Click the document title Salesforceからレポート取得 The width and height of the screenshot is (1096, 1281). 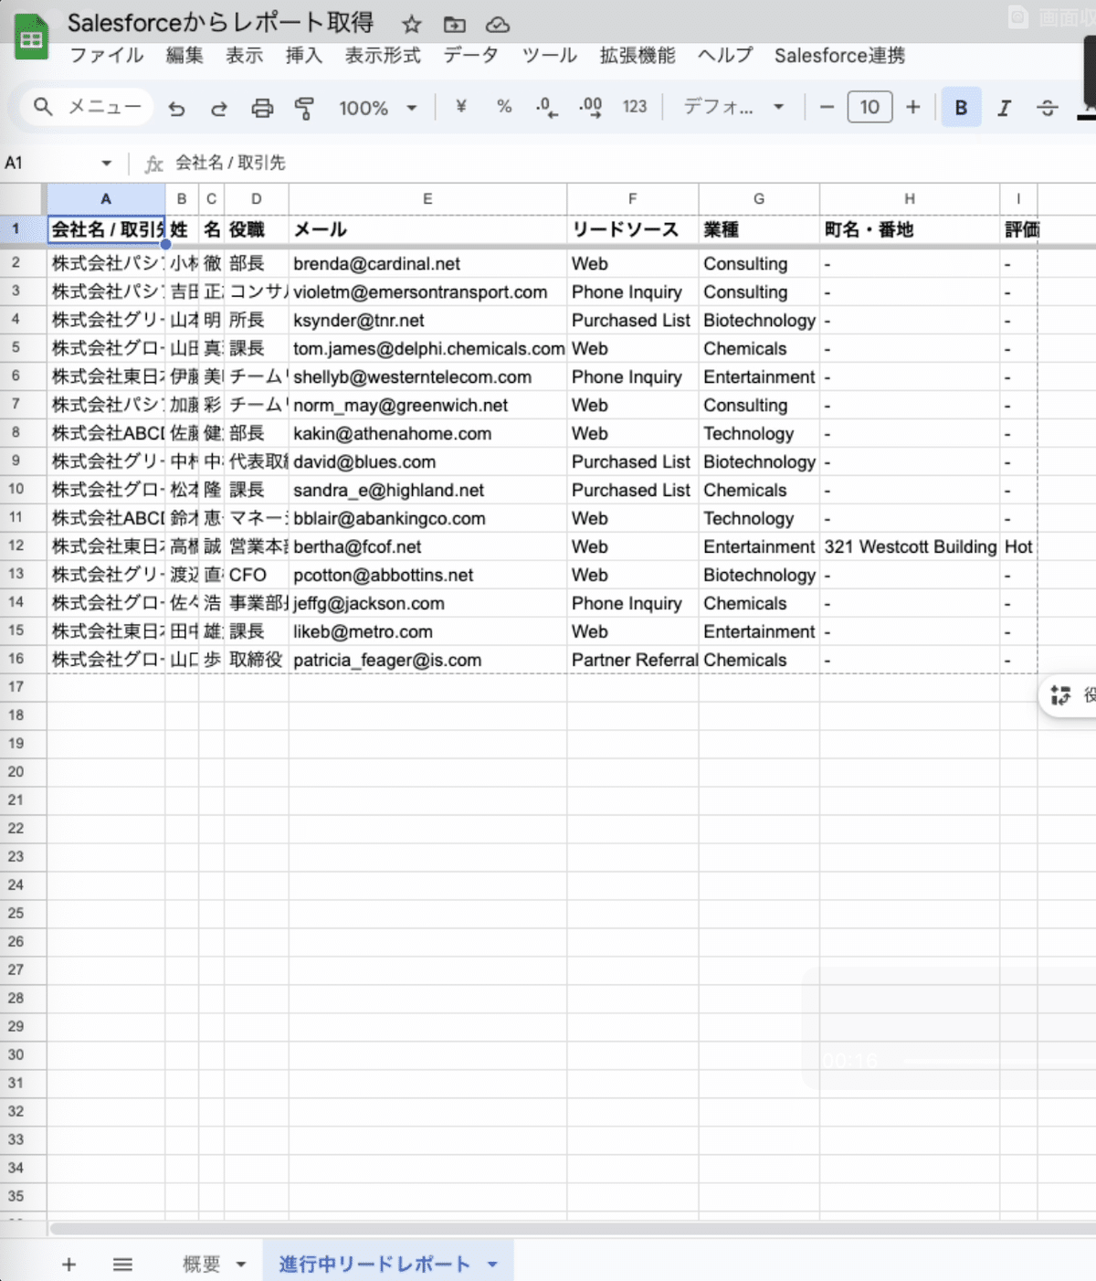point(220,23)
